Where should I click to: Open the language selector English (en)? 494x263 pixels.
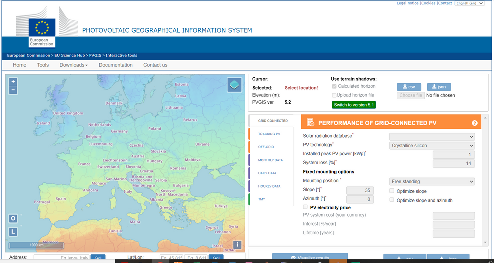pyautogui.click(x=469, y=3)
